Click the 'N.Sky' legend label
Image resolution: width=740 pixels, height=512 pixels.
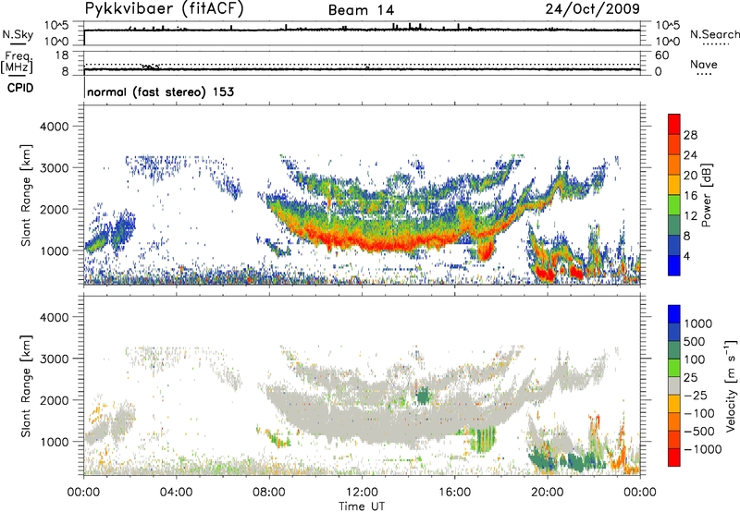pyautogui.click(x=18, y=35)
